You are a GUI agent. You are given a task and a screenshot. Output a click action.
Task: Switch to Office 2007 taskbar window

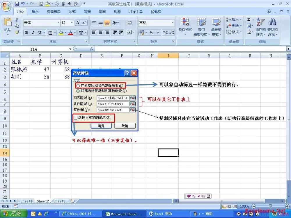tap(81, 214)
